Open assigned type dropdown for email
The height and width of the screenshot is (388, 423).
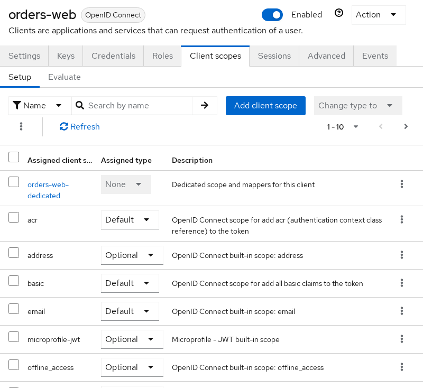130,311
